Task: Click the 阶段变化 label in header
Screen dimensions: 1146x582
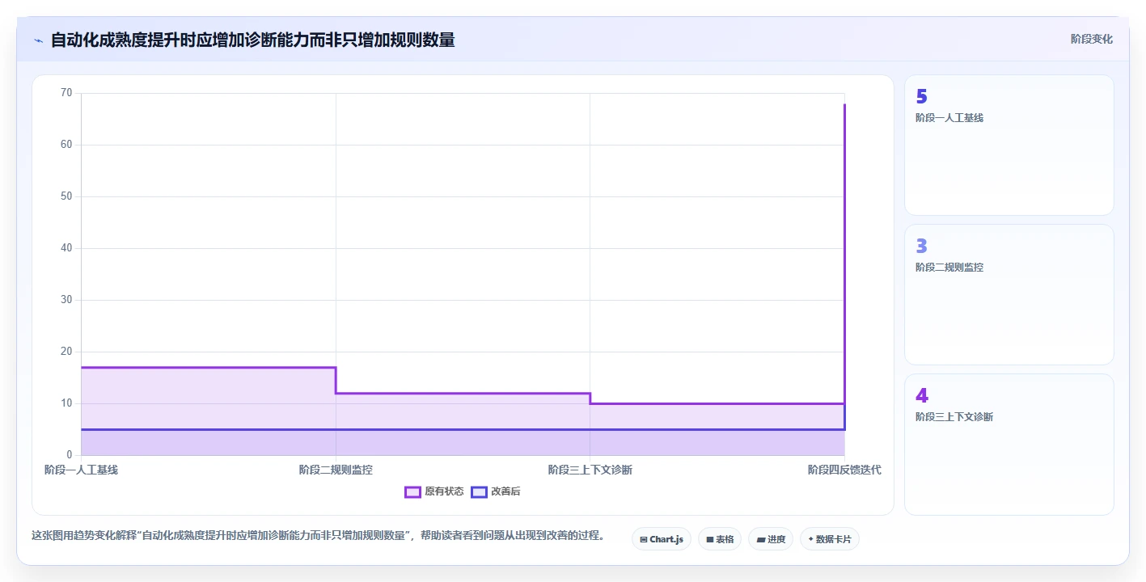Action: (1092, 39)
